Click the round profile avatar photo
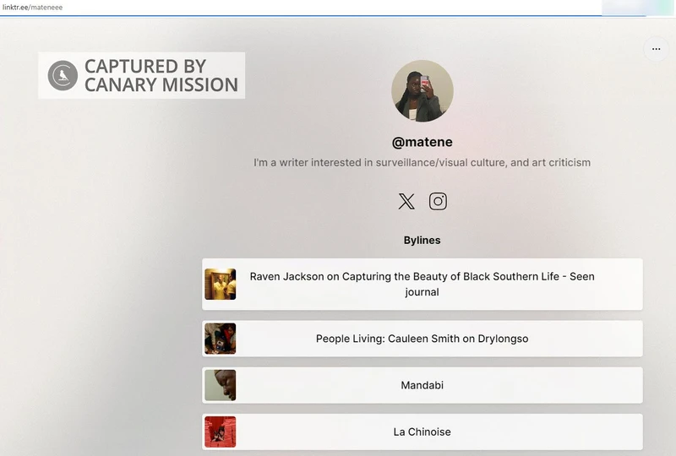676x456 pixels. click(422, 91)
